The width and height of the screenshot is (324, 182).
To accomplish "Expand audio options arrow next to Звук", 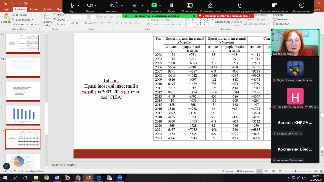I will (x=78, y=5).
